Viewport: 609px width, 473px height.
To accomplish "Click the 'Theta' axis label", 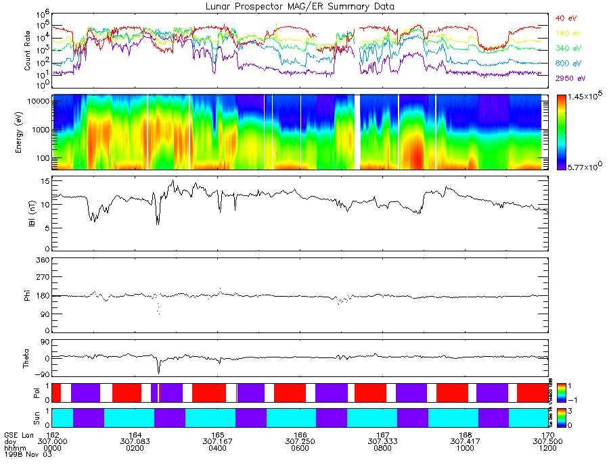I will click(26, 358).
